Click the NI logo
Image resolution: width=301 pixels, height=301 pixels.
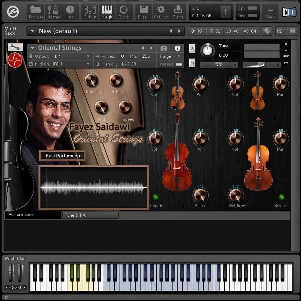pyautogui.click(x=289, y=12)
